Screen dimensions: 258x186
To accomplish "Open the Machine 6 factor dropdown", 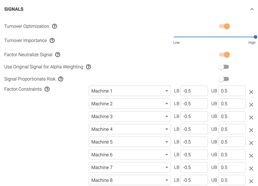I will point(130,155).
